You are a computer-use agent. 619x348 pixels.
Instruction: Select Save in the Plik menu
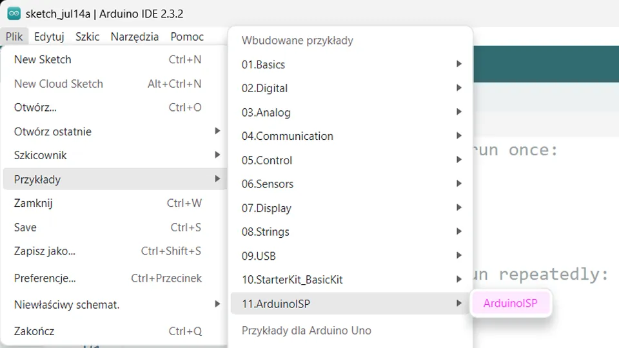(x=25, y=227)
